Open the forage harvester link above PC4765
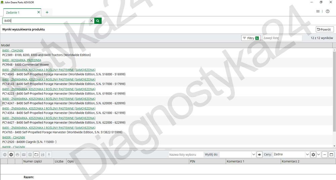The width and height of the screenshot is (336, 180). [49, 128]
